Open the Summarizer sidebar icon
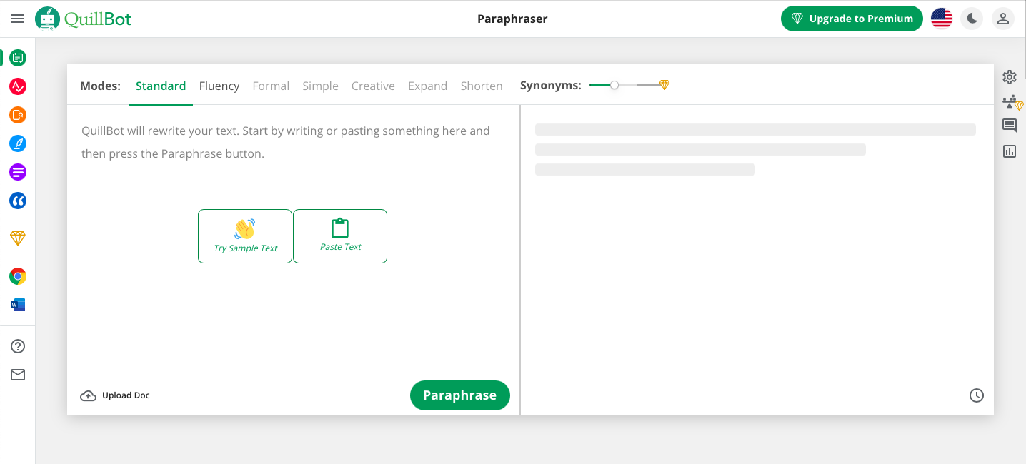 18,172
